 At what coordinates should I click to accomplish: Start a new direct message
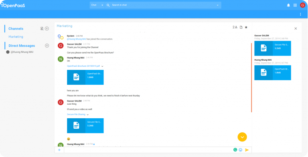(47, 46)
